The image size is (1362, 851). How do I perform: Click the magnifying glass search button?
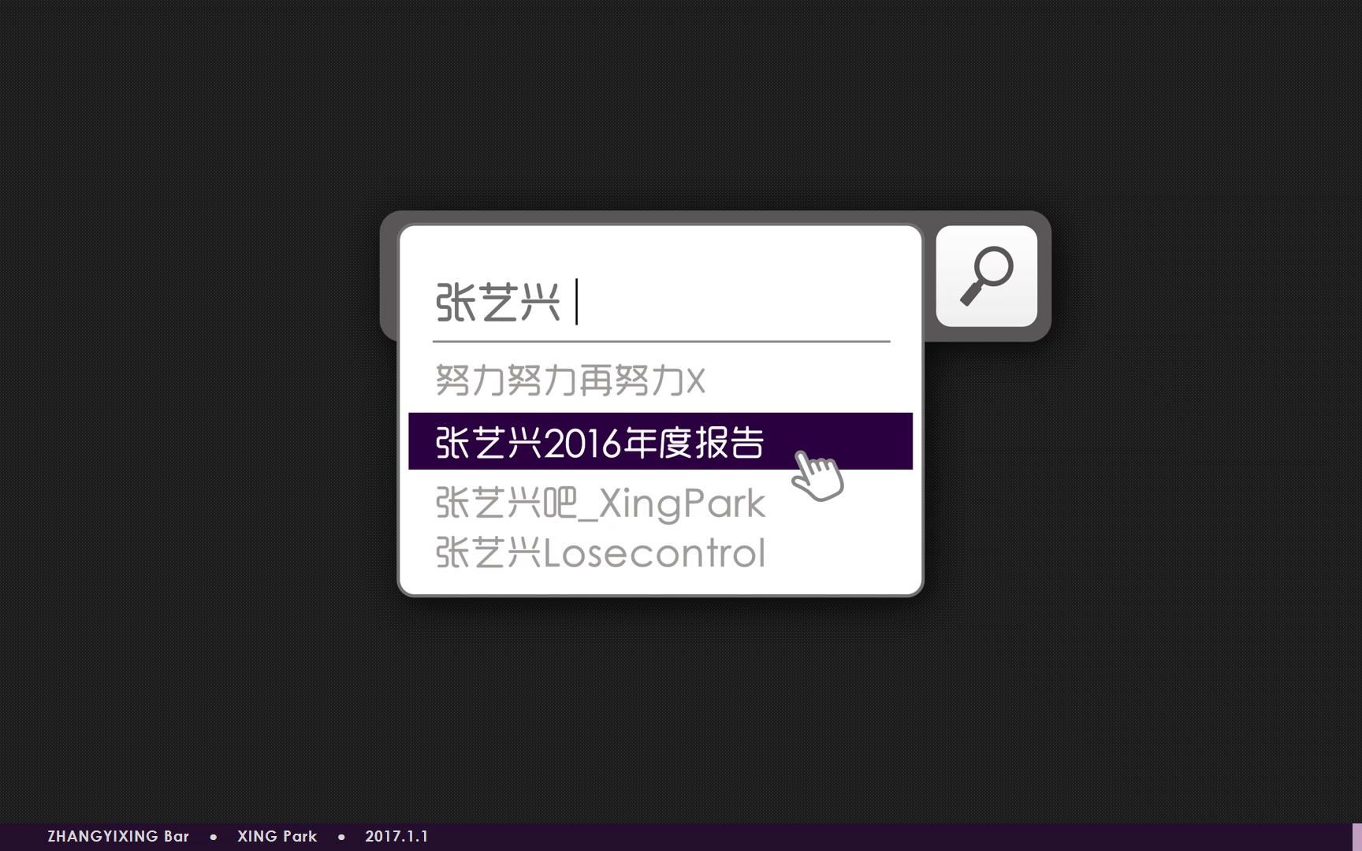click(986, 276)
